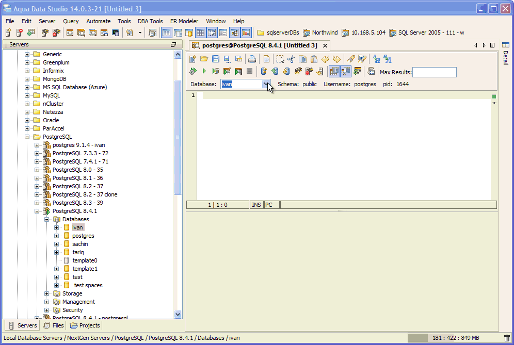This screenshot has width=514, height=345.
Task: Open the Automate menu
Action: point(99,21)
